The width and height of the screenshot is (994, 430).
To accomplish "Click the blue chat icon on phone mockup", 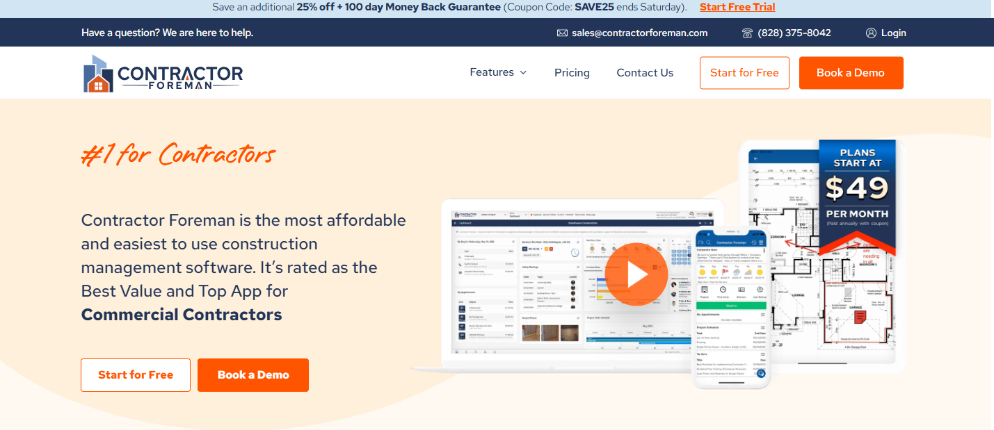I will pyautogui.click(x=761, y=374).
